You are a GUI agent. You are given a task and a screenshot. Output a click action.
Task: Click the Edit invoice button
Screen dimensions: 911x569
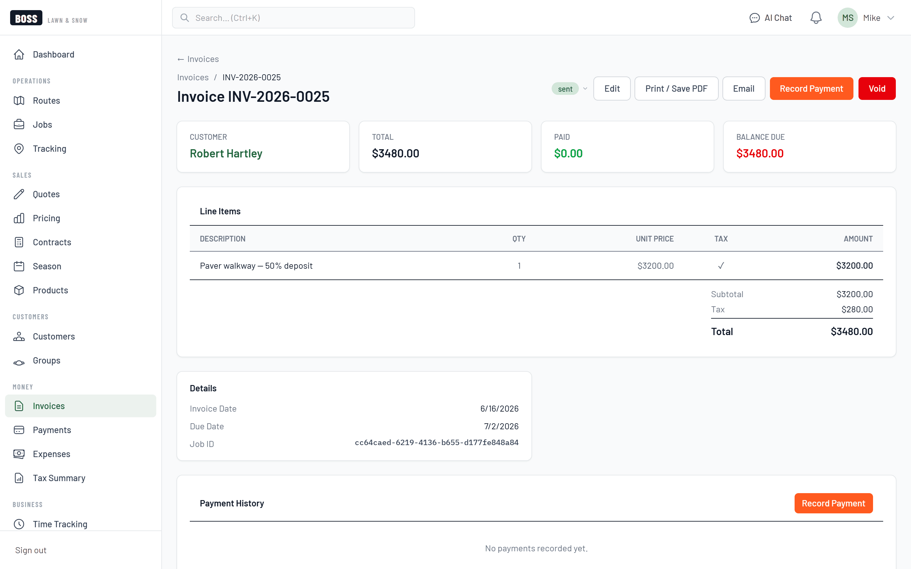pos(612,89)
